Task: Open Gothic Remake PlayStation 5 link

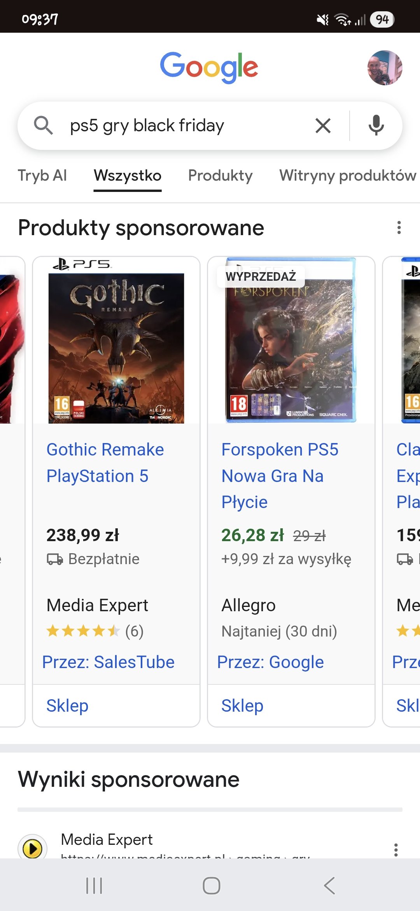Action: coord(105,463)
